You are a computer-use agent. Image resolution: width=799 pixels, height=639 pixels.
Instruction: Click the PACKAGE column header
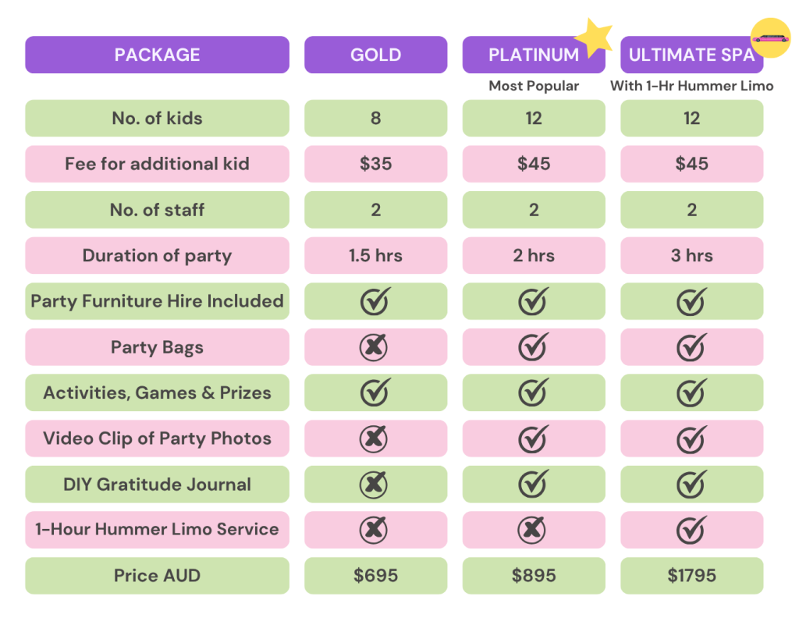coord(157,55)
